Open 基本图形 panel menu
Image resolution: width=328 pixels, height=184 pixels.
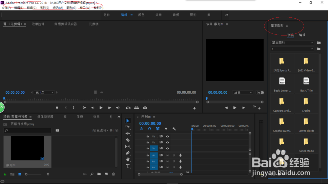point(287,26)
